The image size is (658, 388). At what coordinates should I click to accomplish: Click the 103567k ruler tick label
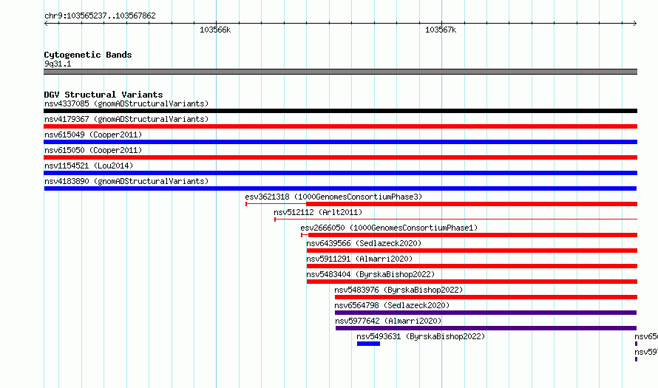(x=441, y=30)
